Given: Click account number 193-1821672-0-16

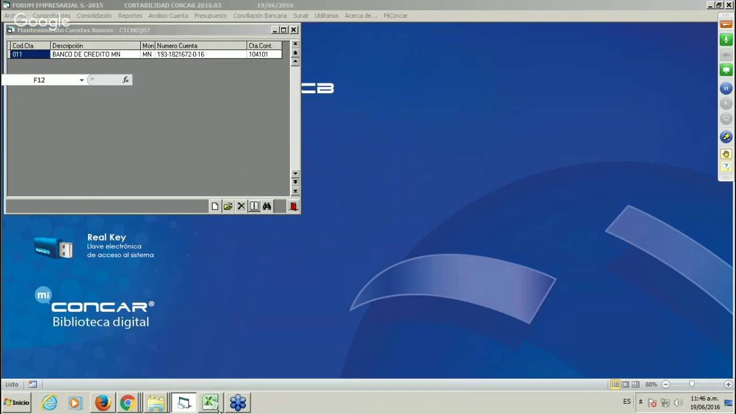Looking at the screenshot, I should pos(201,54).
